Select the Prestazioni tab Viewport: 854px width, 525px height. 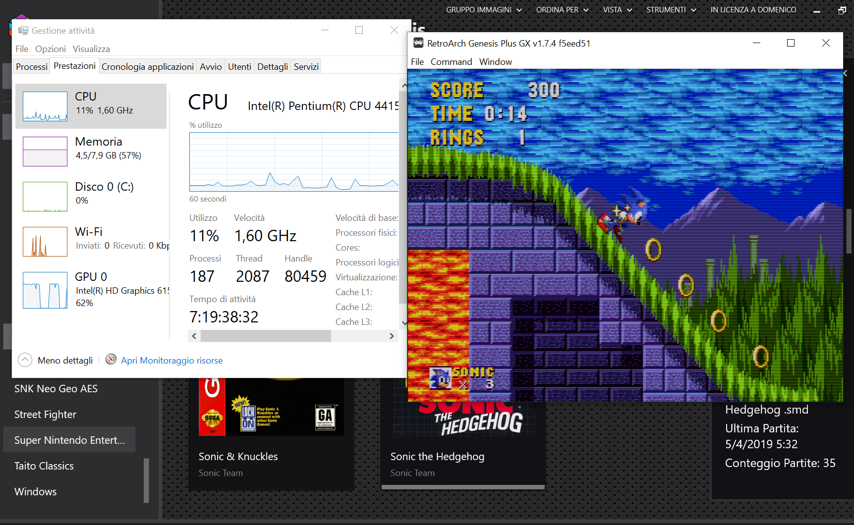[75, 66]
